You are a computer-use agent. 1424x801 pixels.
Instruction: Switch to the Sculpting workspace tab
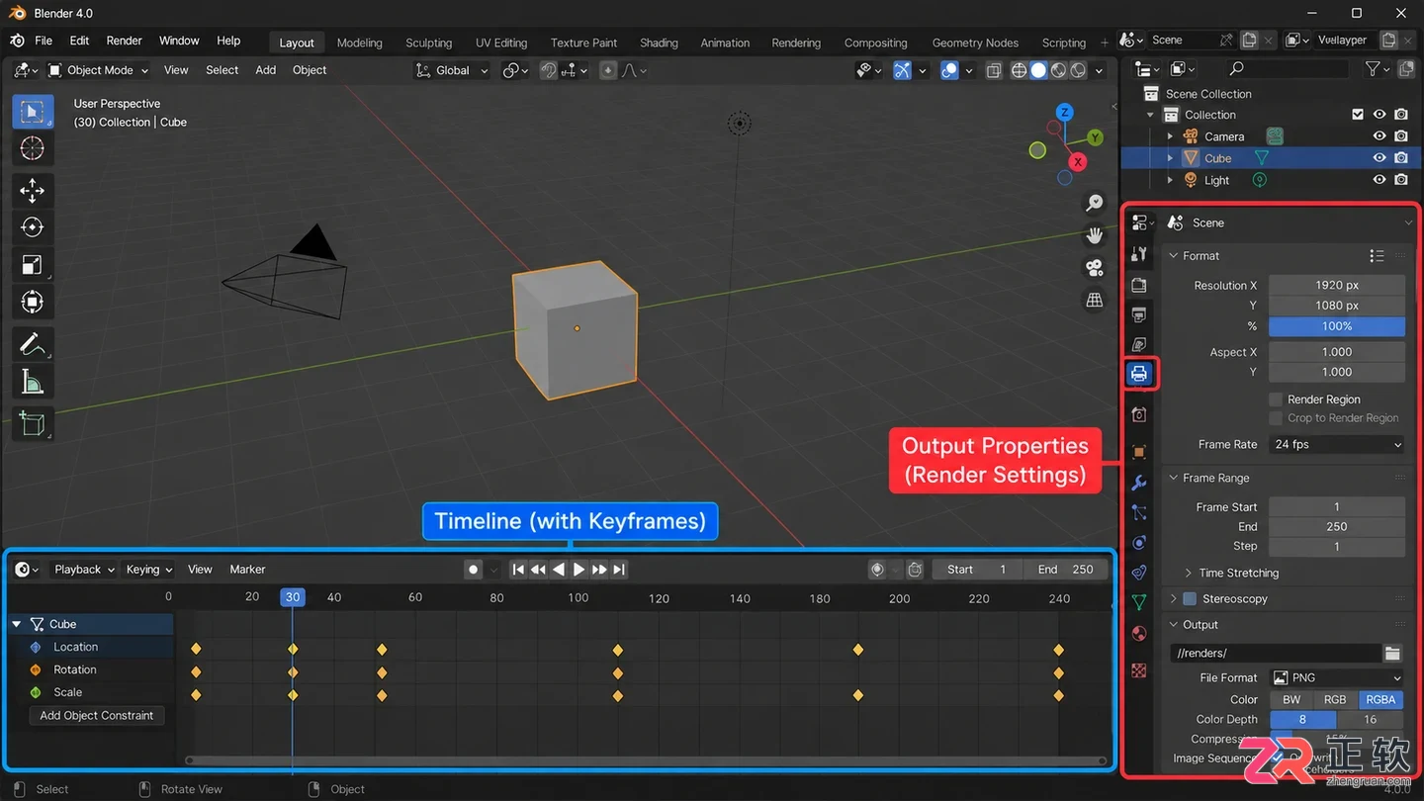[428, 43]
